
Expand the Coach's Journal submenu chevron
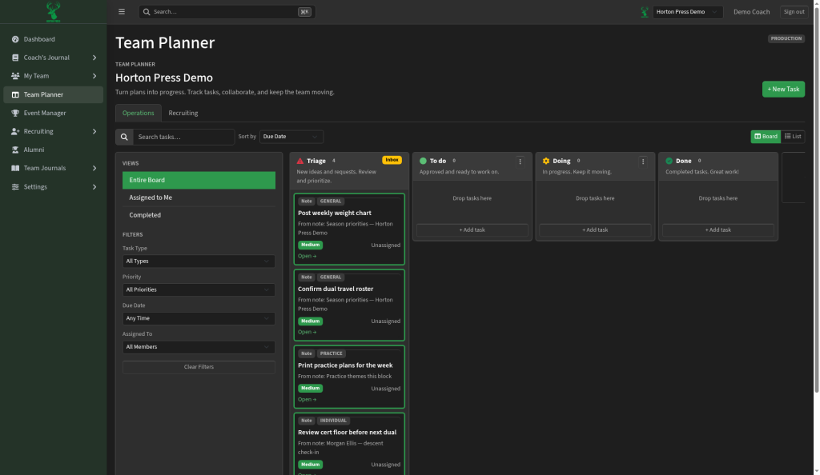coord(94,58)
